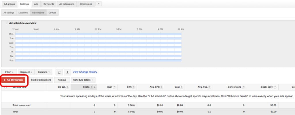
Task: Open help icon next to CTR
Action: [133, 87]
